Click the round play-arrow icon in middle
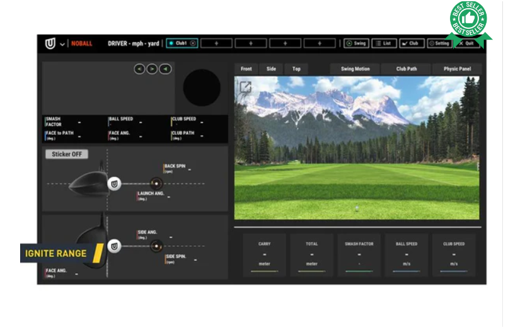525x328 pixels. tap(152, 69)
